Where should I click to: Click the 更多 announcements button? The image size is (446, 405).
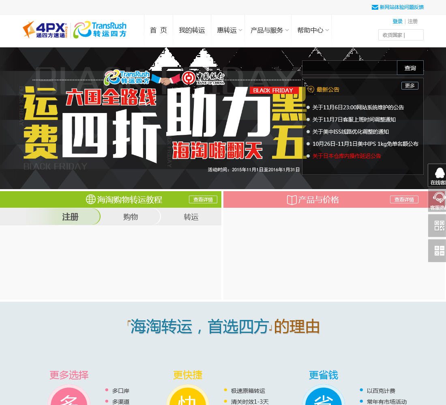click(x=410, y=85)
